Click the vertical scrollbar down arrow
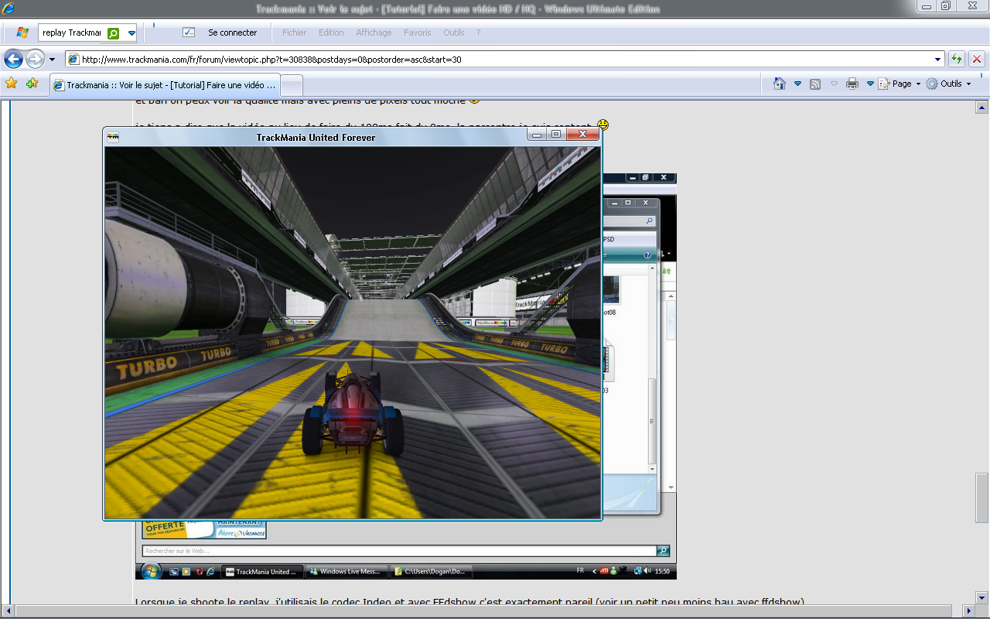Screen dimensions: 990x619 click(x=982, y=597)
